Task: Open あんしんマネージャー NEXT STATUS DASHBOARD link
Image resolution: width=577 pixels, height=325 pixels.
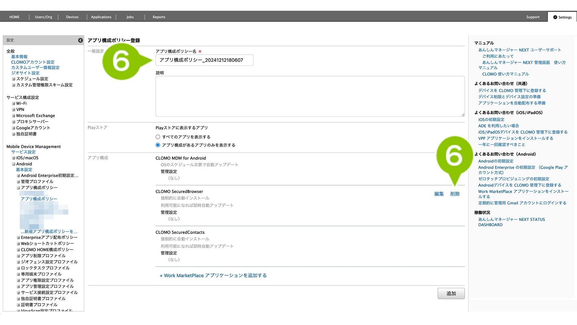Action: pos(511,222)
